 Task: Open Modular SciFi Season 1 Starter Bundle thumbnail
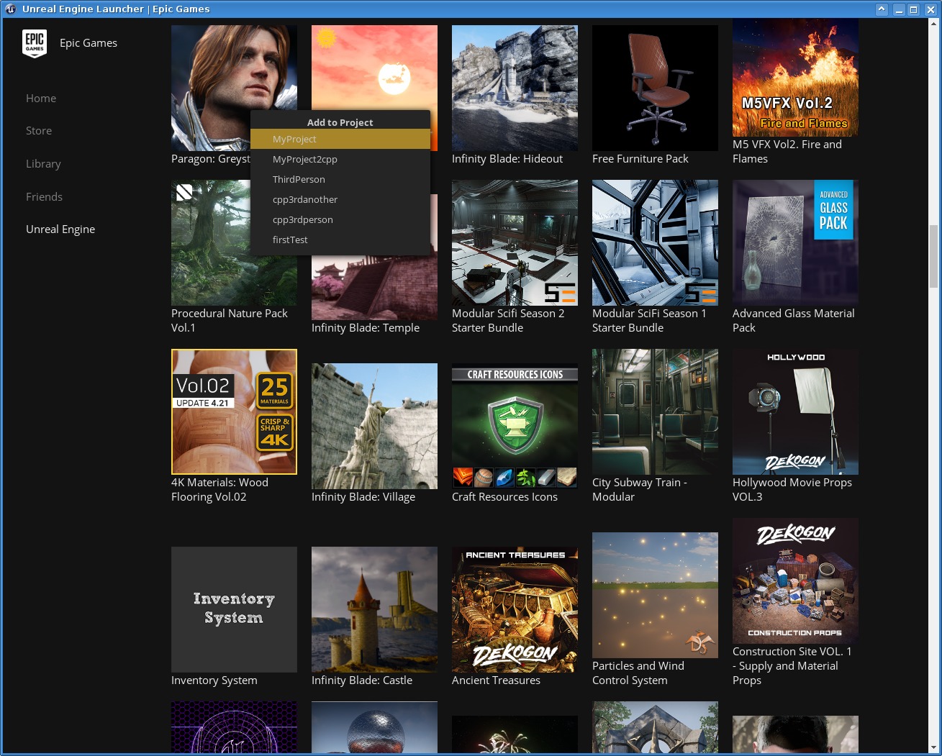(x=655, y=242)
